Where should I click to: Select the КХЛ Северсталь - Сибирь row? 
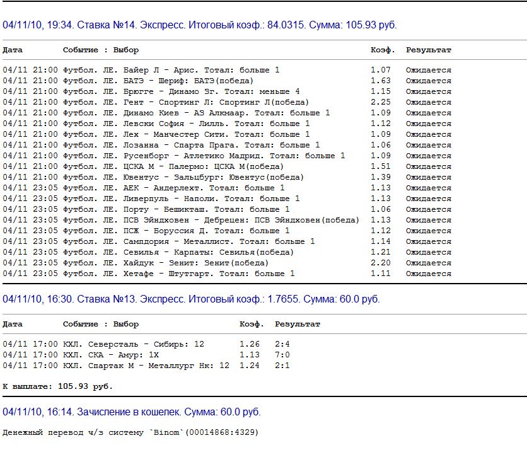point(146,344)
